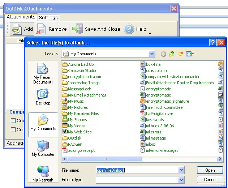Select compare with winzip companion spreadsheet
228x188 pixels.
coord(170,77)
